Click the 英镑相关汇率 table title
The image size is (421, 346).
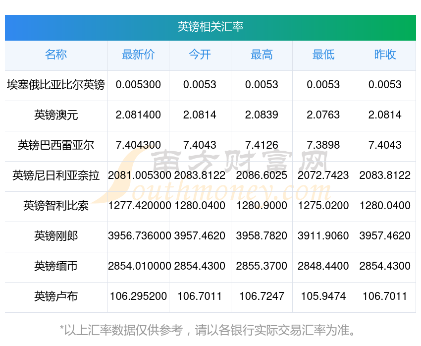(x=210, y=27)
